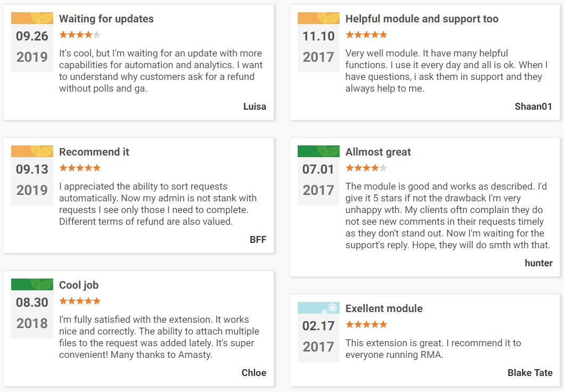Open 'Helpful module and support too' title
This screenshot has width=564, height=392.
(x=422, y=19)
